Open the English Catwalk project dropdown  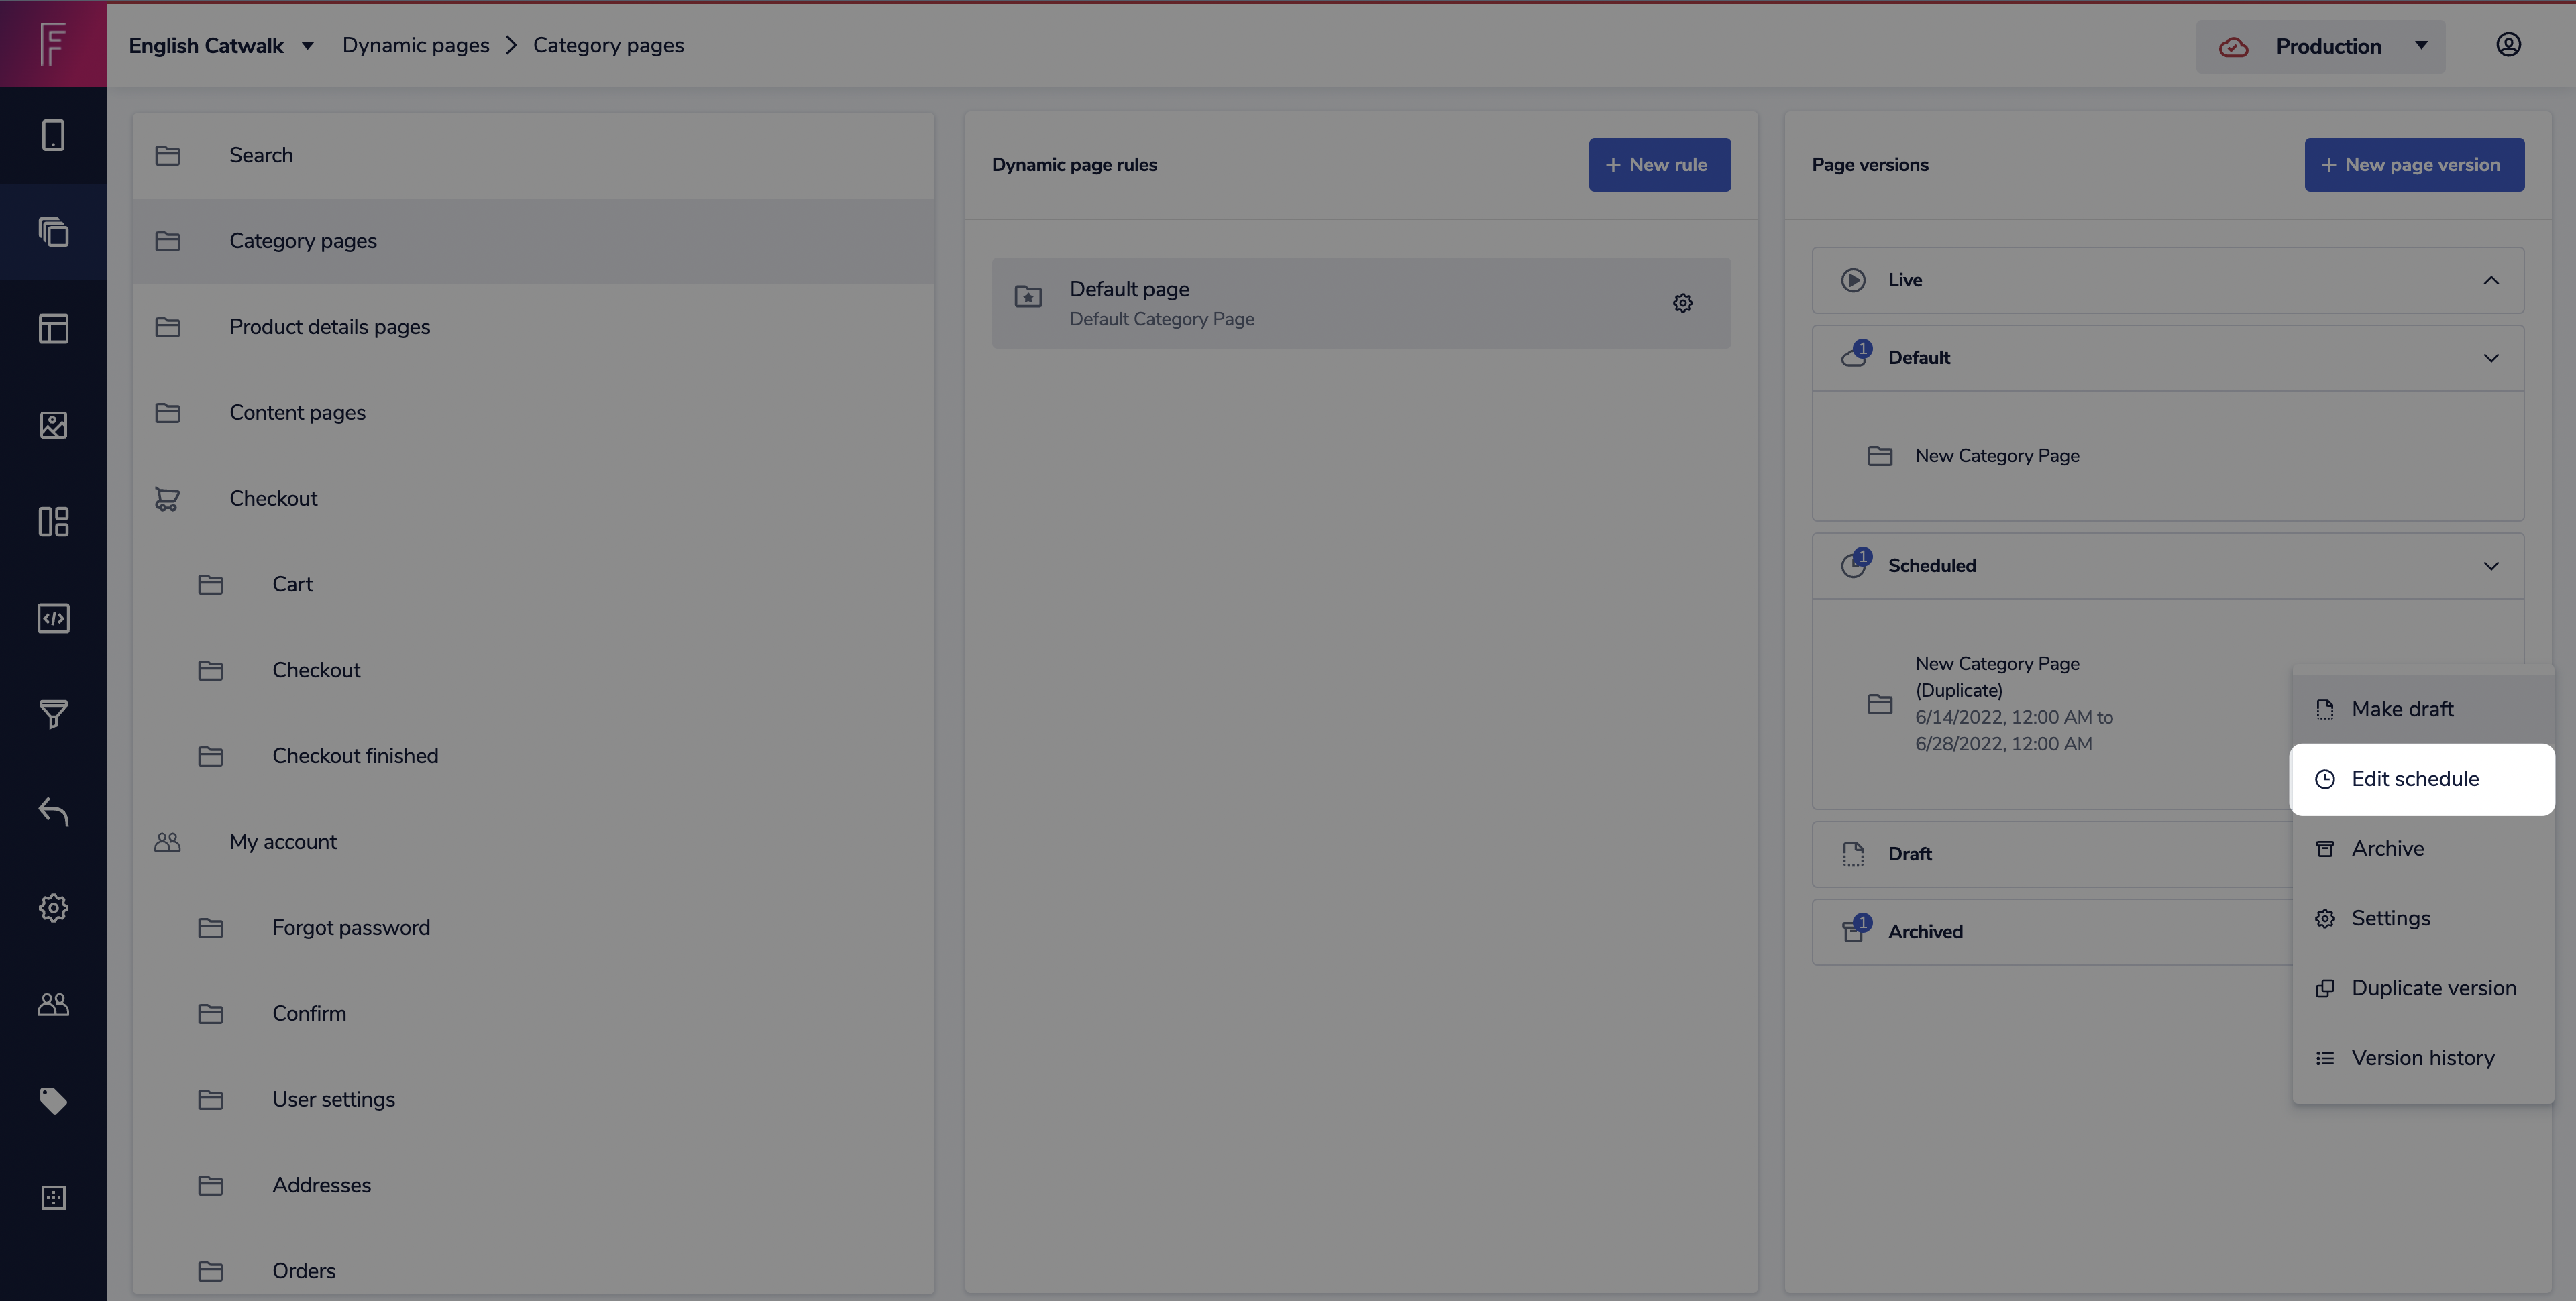(x=221, y=45)
